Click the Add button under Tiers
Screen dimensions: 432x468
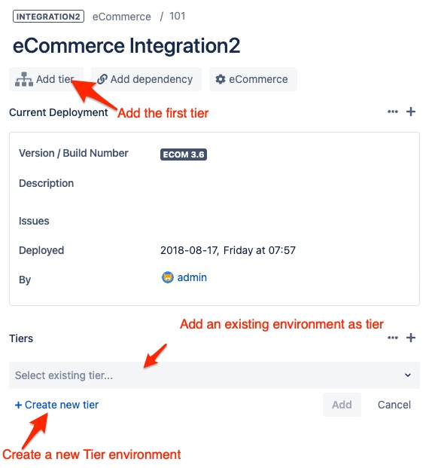click(342, 405)
